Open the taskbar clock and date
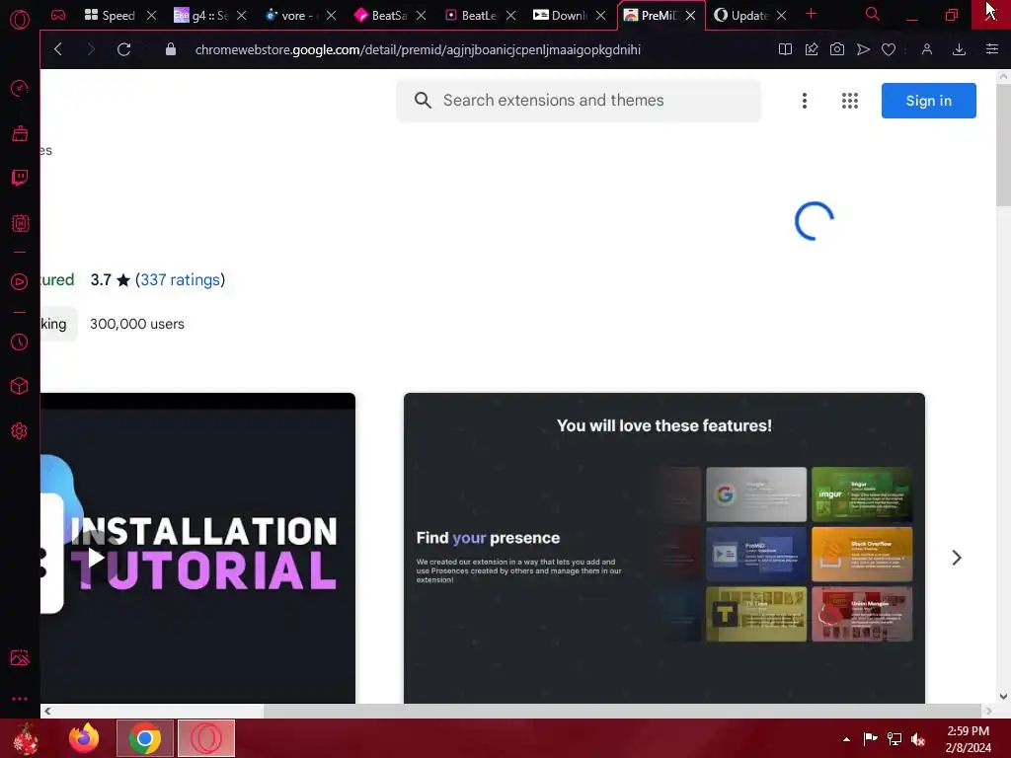The height and width of the screenshot is (758, 1011). pyautogui.click(x=968, y=739)
